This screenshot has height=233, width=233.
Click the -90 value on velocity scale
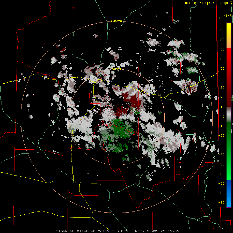[221, 202]
